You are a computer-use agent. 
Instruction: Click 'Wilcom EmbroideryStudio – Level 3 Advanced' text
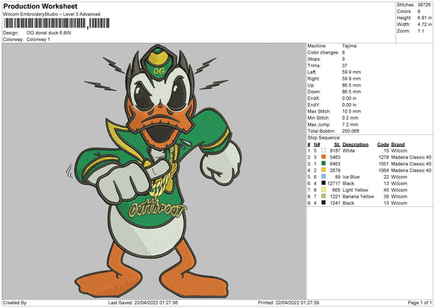tap(51, 15)
